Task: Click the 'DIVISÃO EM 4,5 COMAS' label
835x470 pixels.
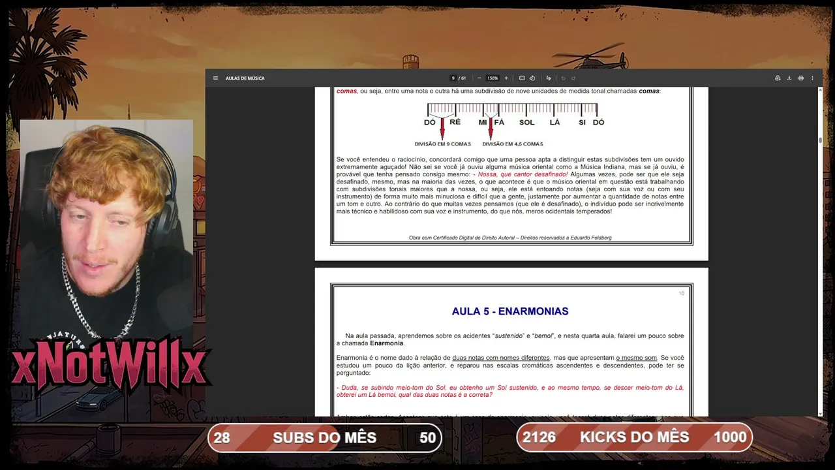Action: coord(513,144)
